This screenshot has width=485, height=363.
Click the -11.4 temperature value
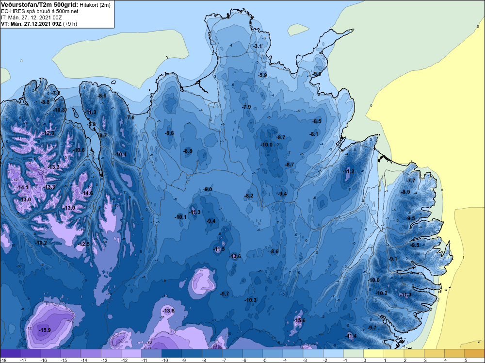tap(351, 336)
